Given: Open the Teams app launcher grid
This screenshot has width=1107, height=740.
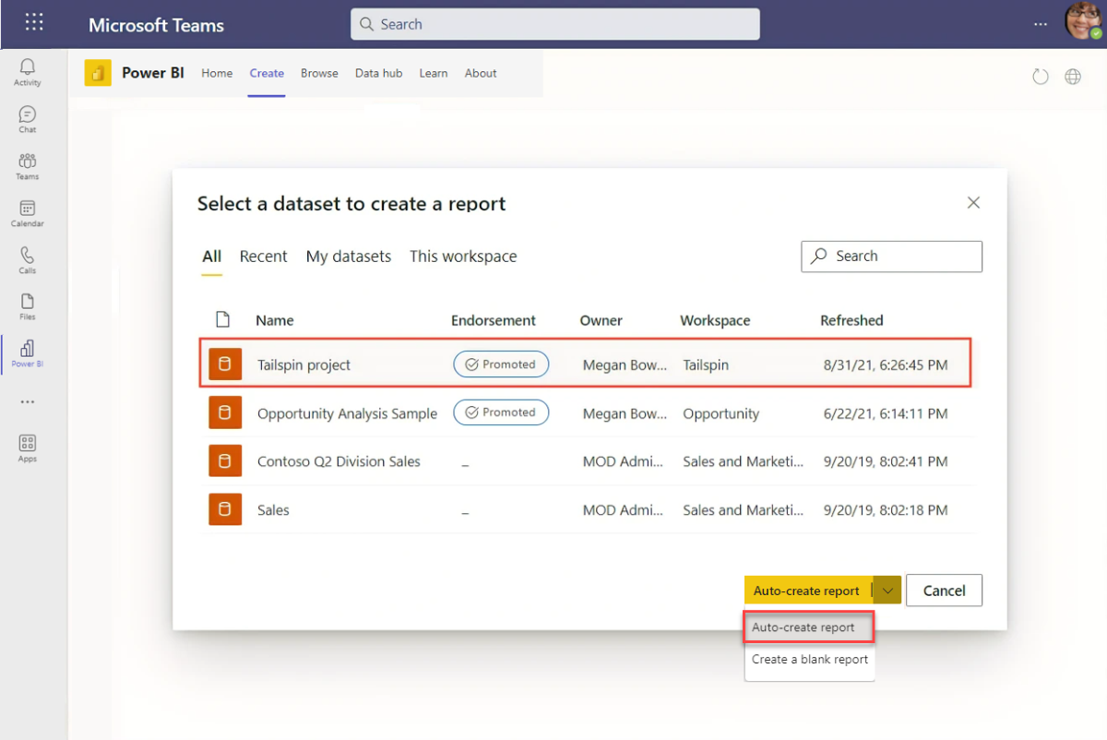Looking at the screenshot, I should point(34,23).
